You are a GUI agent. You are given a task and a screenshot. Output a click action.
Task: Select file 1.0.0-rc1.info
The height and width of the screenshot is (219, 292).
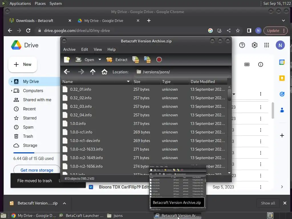(x=144, y=132)
